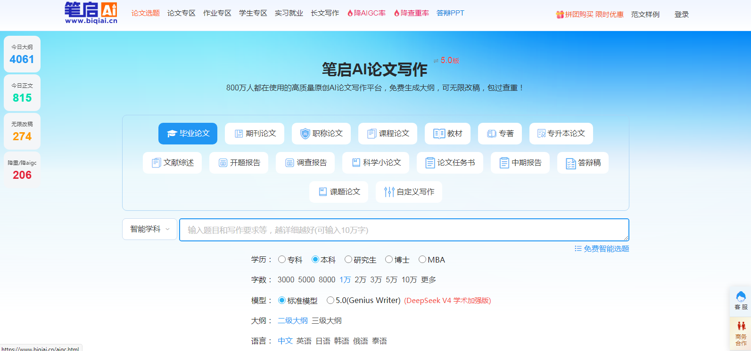The width and height of the screenshot is (751, 351).
Task: Choose 8000 word count
Action: pos(327,279)
